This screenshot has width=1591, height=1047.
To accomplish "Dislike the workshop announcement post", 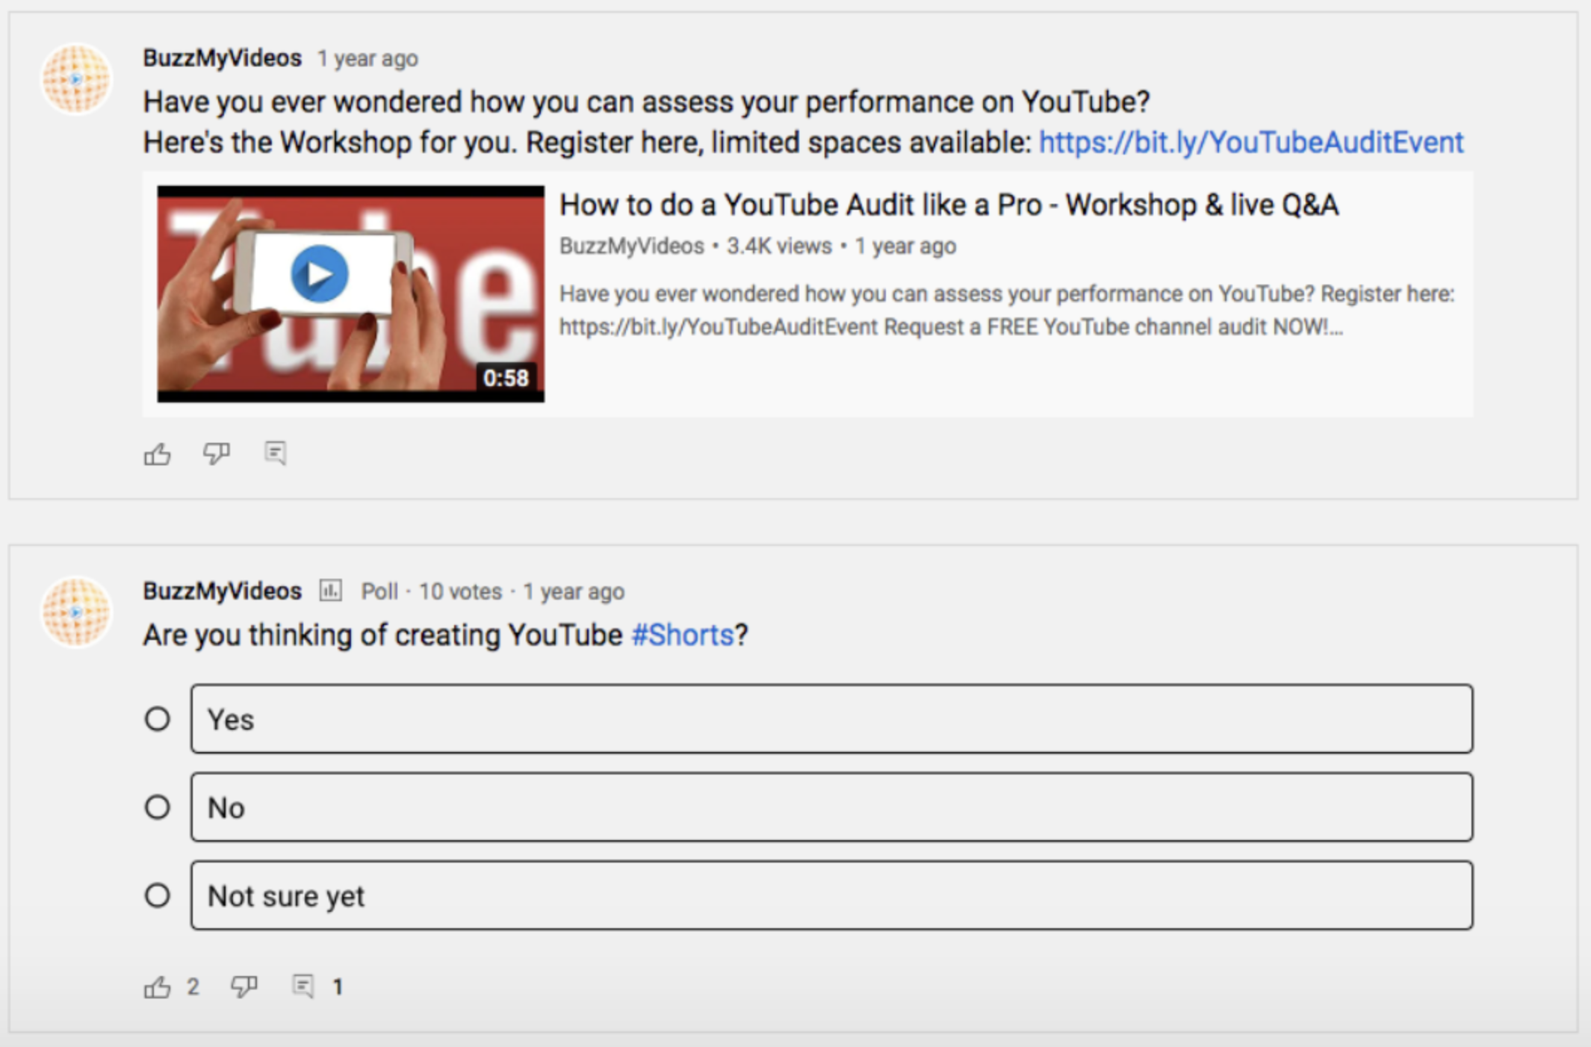I will click(216, 453).
